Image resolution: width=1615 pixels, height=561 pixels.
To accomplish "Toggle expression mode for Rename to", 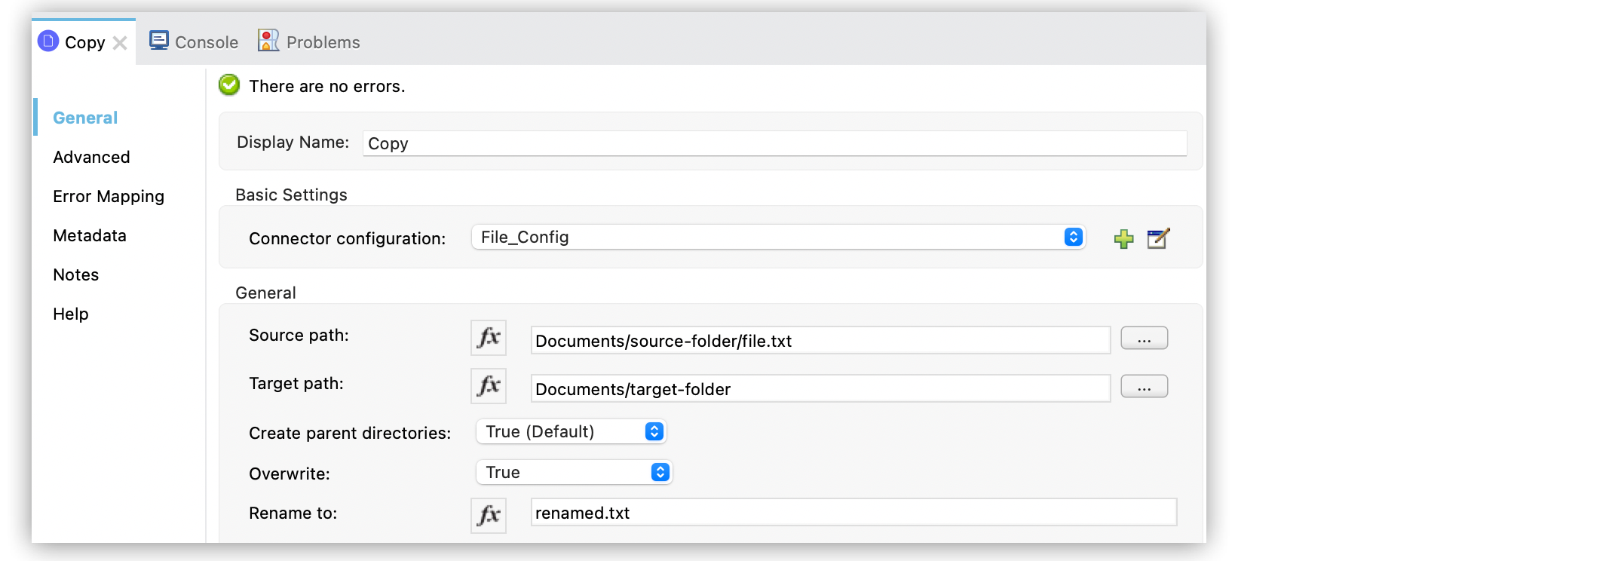I will (x=489, y=516).
